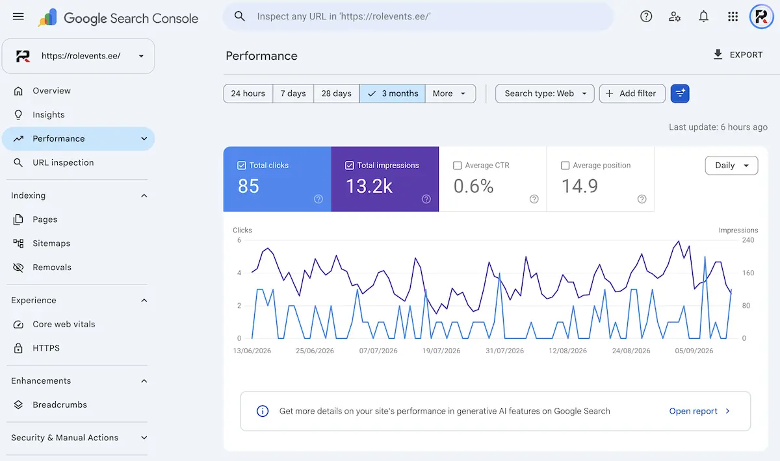Viewport: 780px width, 461px height.
Task: Click the Add filter button
Action: point(632,93)
